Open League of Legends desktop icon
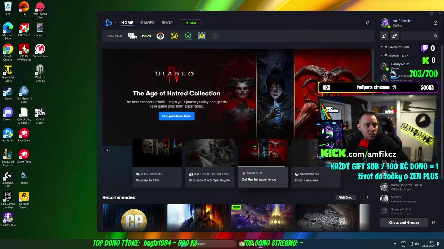The image size is (444, 249). point(8,158)
